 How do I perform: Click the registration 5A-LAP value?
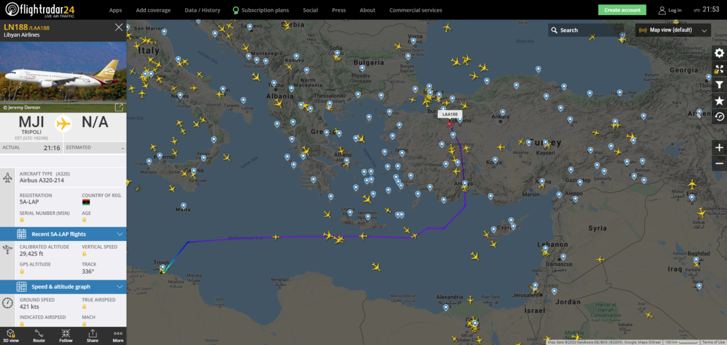point(30,203)
